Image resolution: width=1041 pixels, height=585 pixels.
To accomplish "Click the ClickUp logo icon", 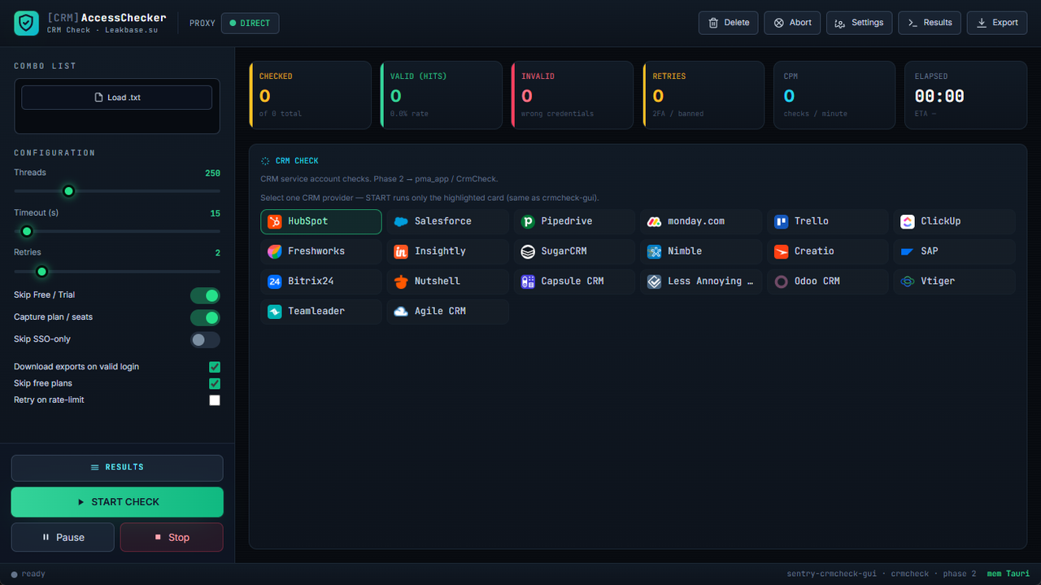I will tap(908, 221).
